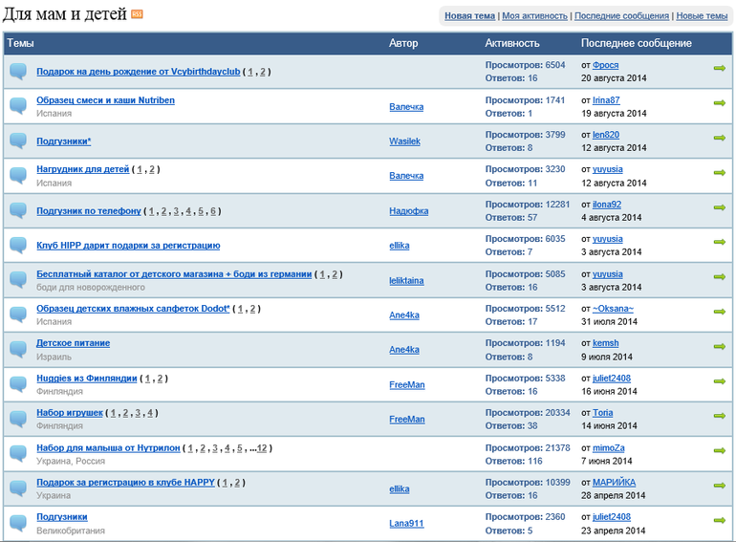This screenshot has width=736, height=542.
Task: Open Моя активность in top menu
Action: (534, 16)
